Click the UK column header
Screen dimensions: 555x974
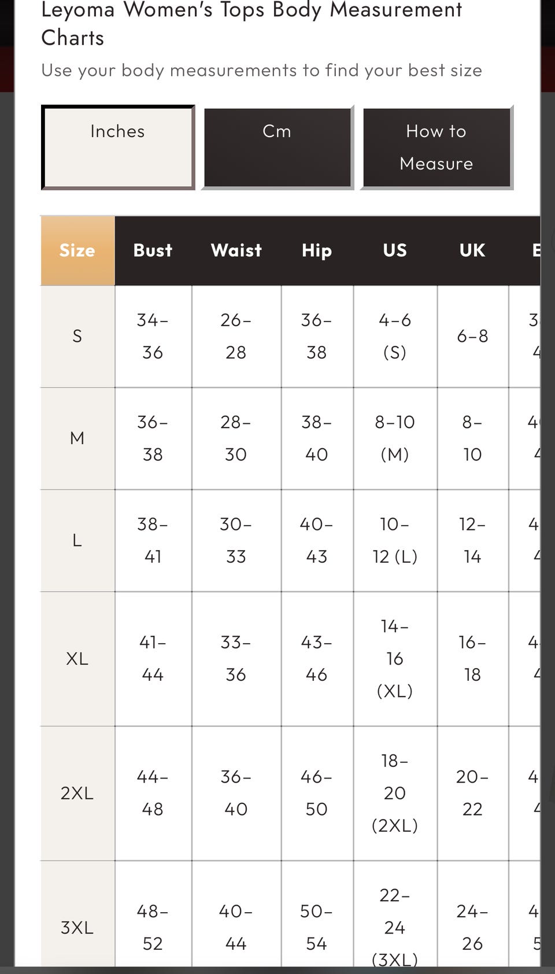(x=472, y=250)
